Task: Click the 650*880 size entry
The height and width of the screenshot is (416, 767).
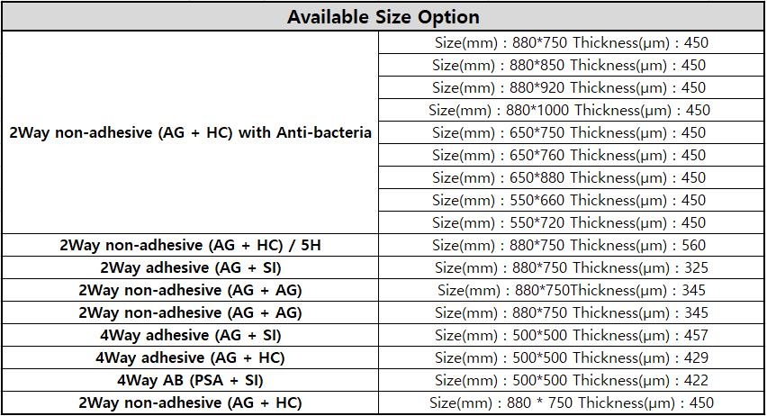Action: [569, 177]
